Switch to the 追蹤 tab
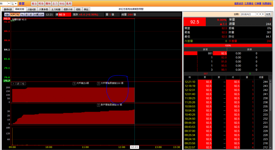The image size is (275, 150). [78, 9]
